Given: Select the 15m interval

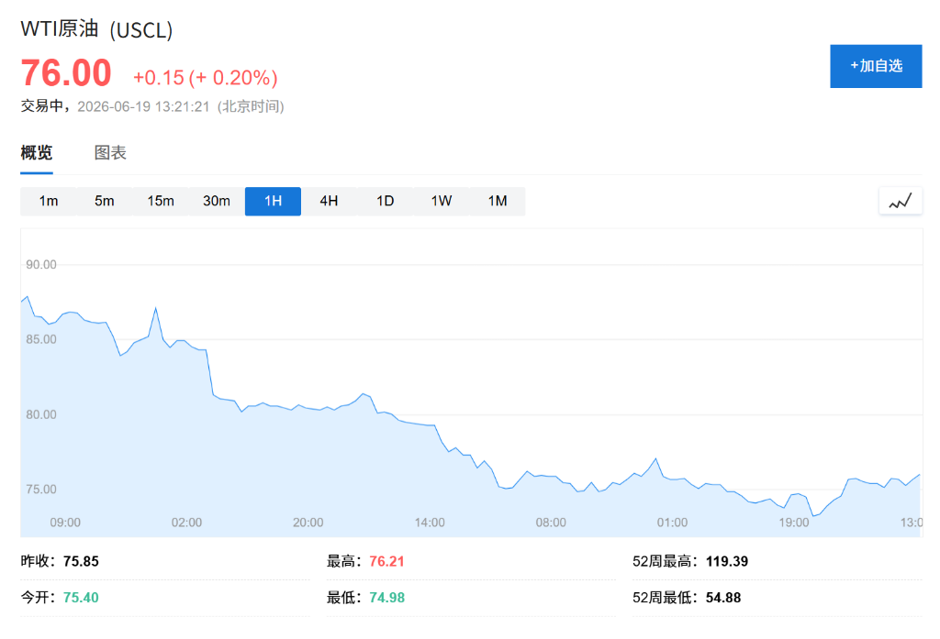Looking at the screenshot, I should pyautogui.click(x=161, y=201).
